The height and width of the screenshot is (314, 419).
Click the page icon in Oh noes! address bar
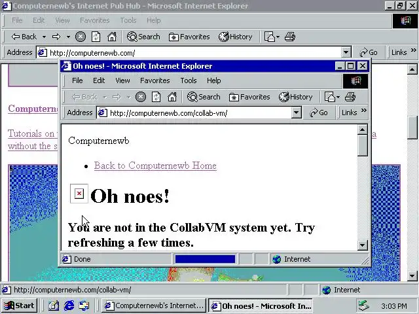(x=102, y=113)
